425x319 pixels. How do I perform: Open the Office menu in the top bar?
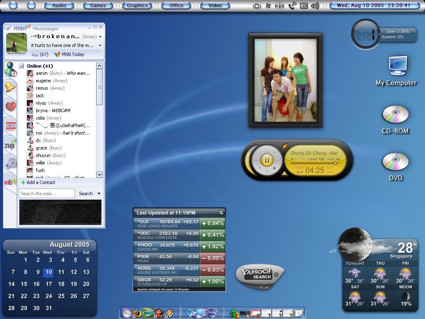(176, 5)
